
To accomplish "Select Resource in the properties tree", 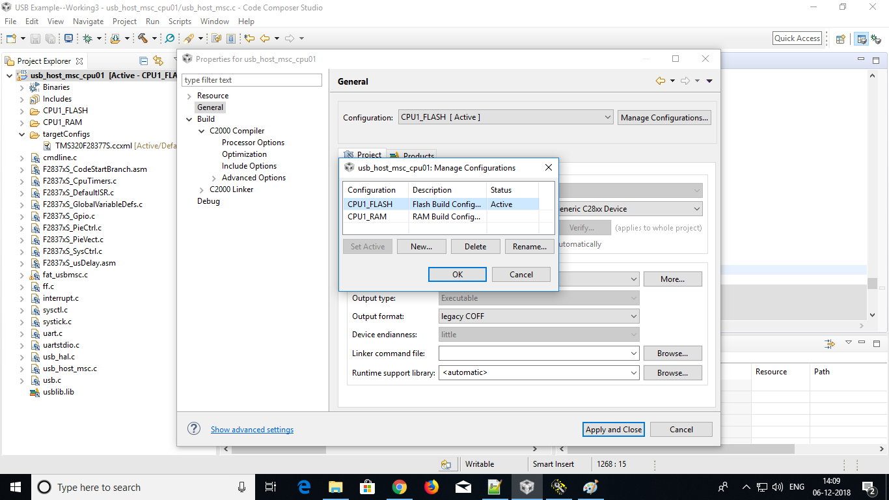I will (213, 96).
